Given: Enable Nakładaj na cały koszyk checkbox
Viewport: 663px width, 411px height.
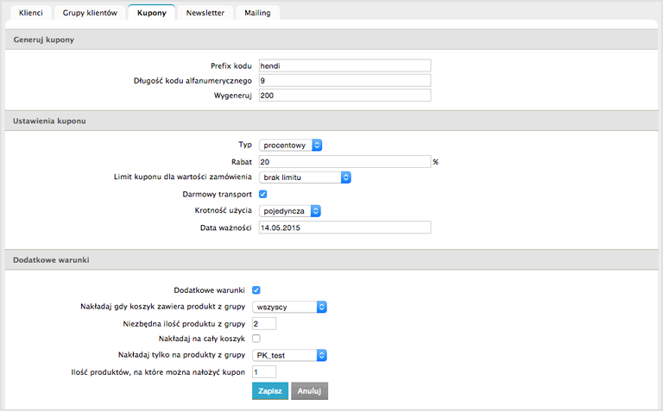Looking at the screenshot, I should [x=256, y=339].
